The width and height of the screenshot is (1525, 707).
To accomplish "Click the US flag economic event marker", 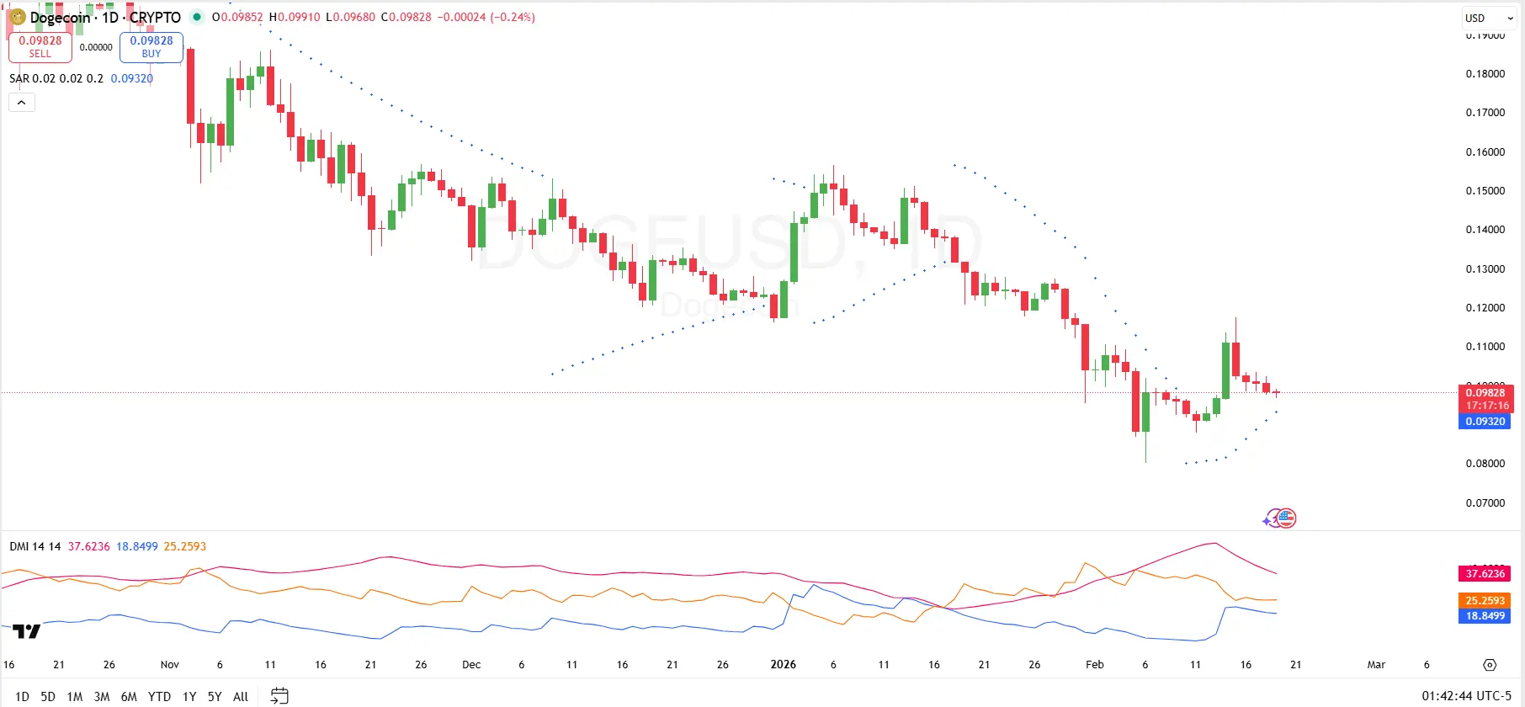I will 1286,518.
